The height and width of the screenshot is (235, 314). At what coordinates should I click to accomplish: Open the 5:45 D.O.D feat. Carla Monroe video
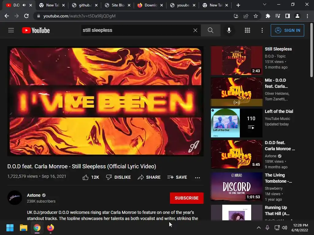point(236,154)
